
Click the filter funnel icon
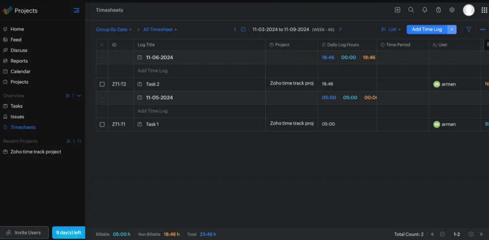point(469,29)
